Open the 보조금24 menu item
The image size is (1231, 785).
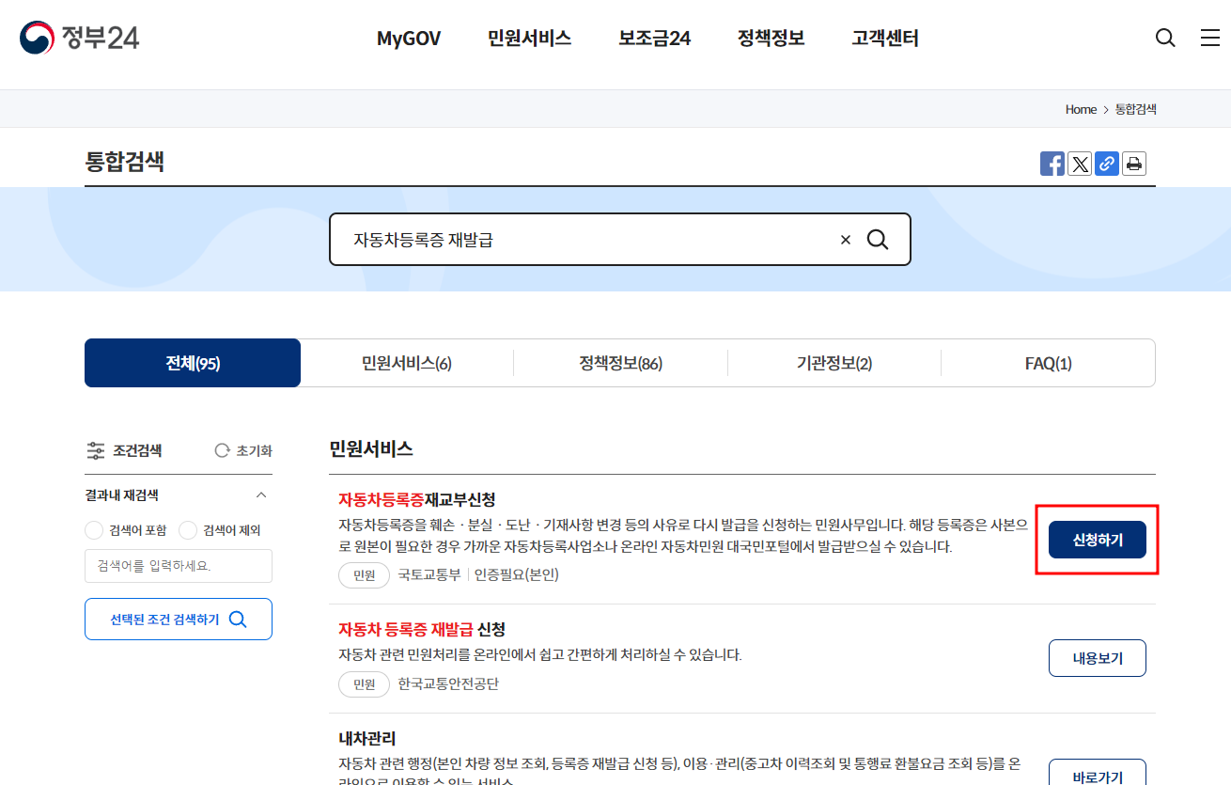pyautogui.click(x=654, y=38)
